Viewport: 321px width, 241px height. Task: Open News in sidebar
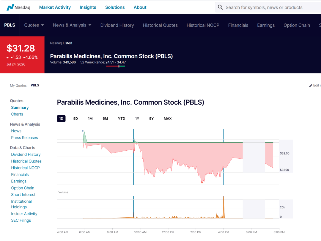click(16, 131)
